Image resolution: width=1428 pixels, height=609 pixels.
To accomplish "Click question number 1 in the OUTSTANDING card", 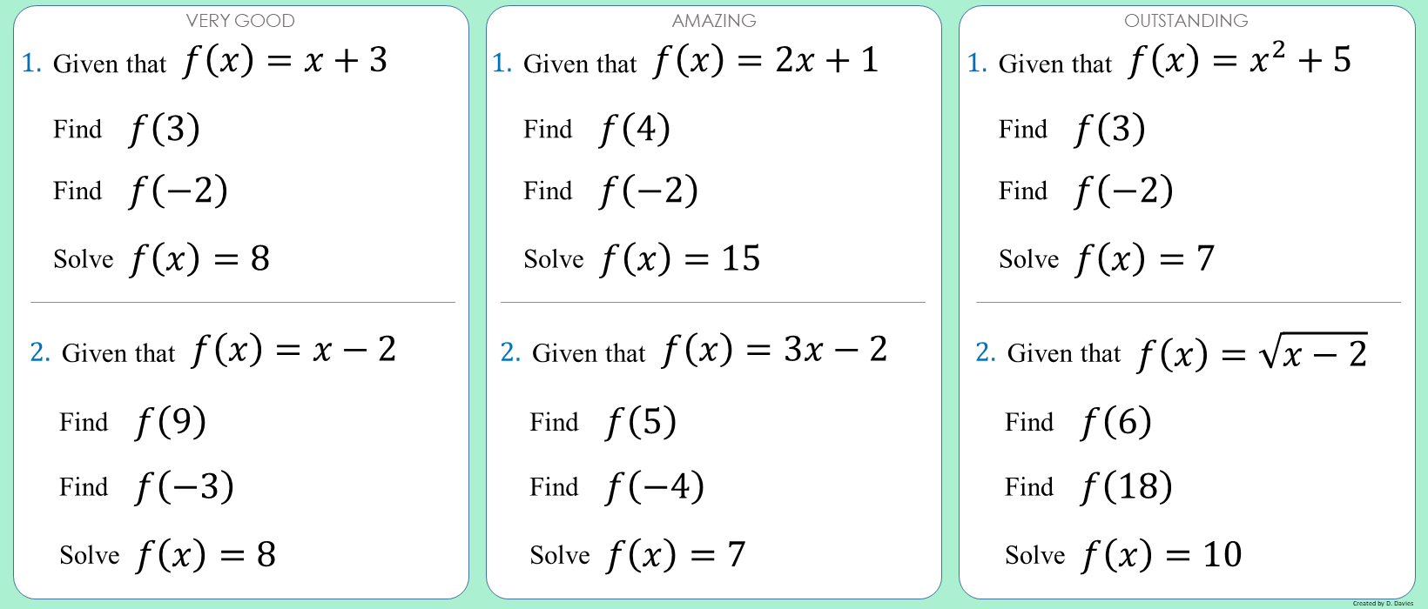I will [977, 63].
